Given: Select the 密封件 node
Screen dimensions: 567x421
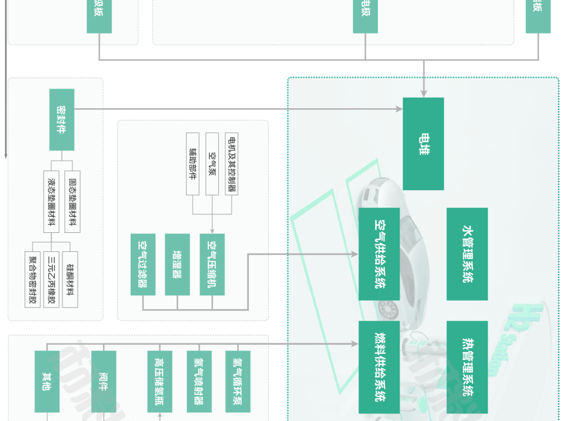Looking at the screenshot, I should click(62, 119).
